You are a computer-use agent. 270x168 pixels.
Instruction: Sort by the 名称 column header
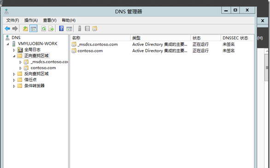[100, 38]
